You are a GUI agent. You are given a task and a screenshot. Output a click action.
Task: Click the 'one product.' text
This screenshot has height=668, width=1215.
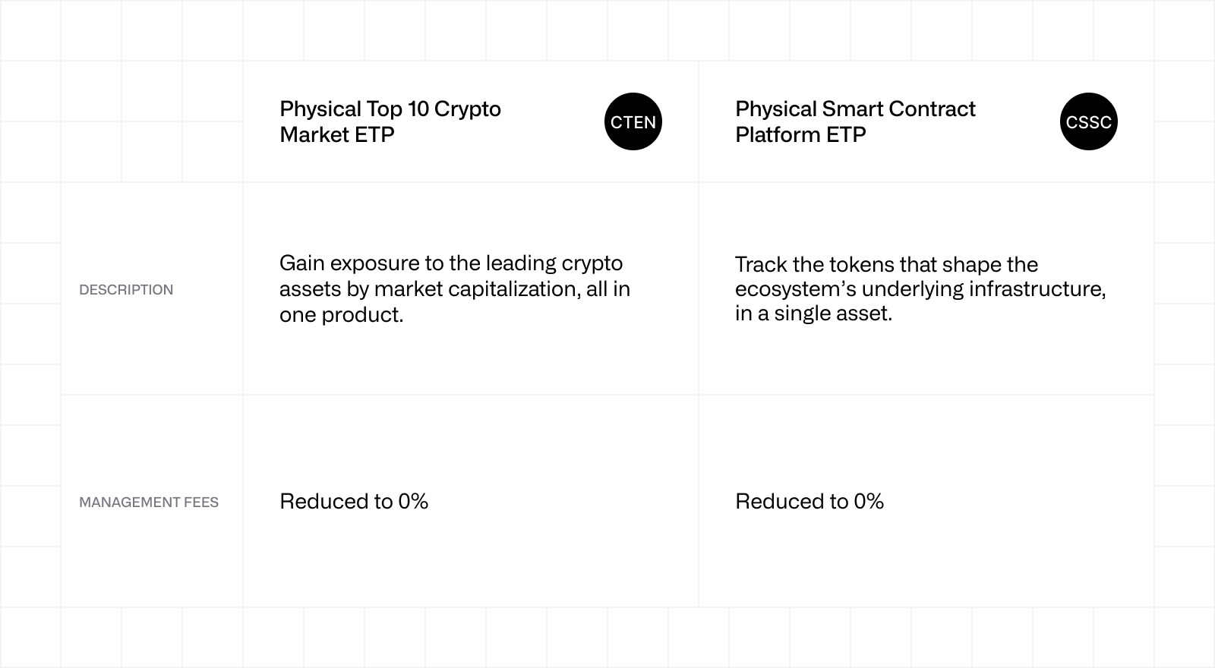click(x=342, y=315)
